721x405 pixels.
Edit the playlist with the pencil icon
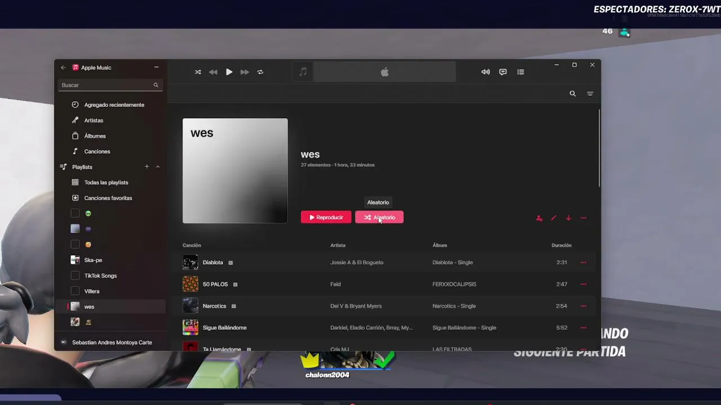point(553,218)
